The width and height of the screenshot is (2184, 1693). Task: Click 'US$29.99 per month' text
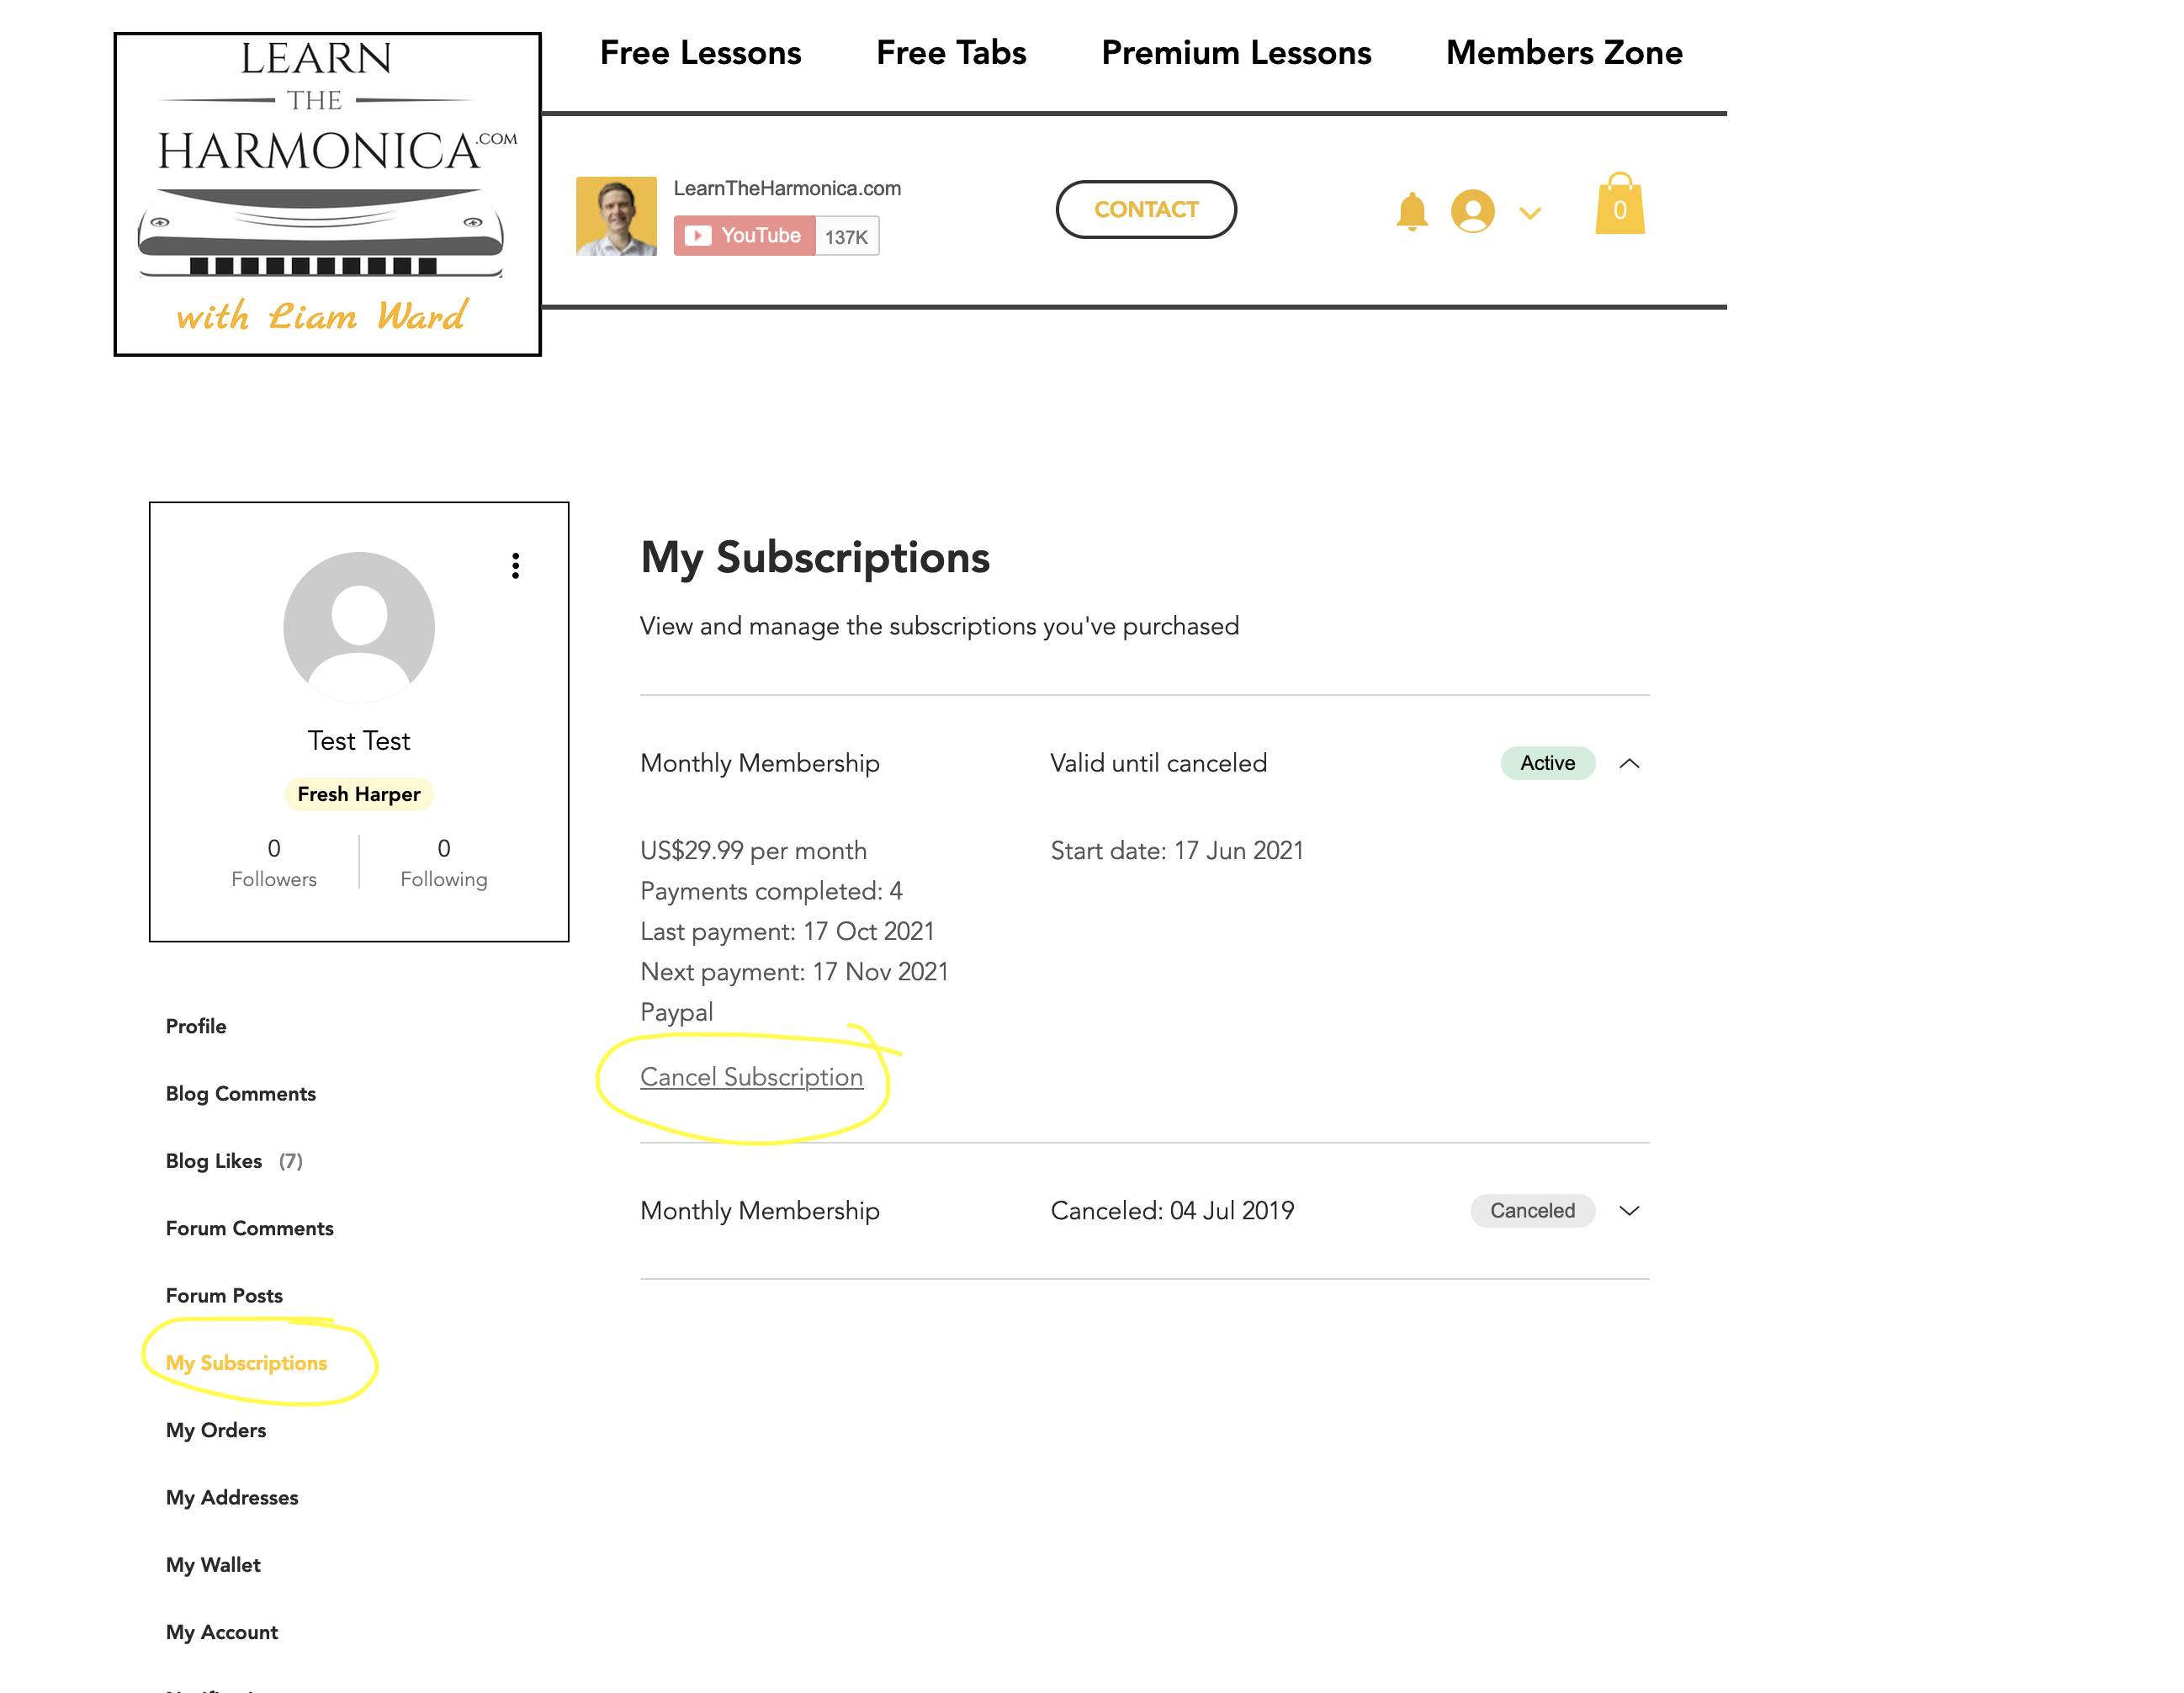click(753, 851)
